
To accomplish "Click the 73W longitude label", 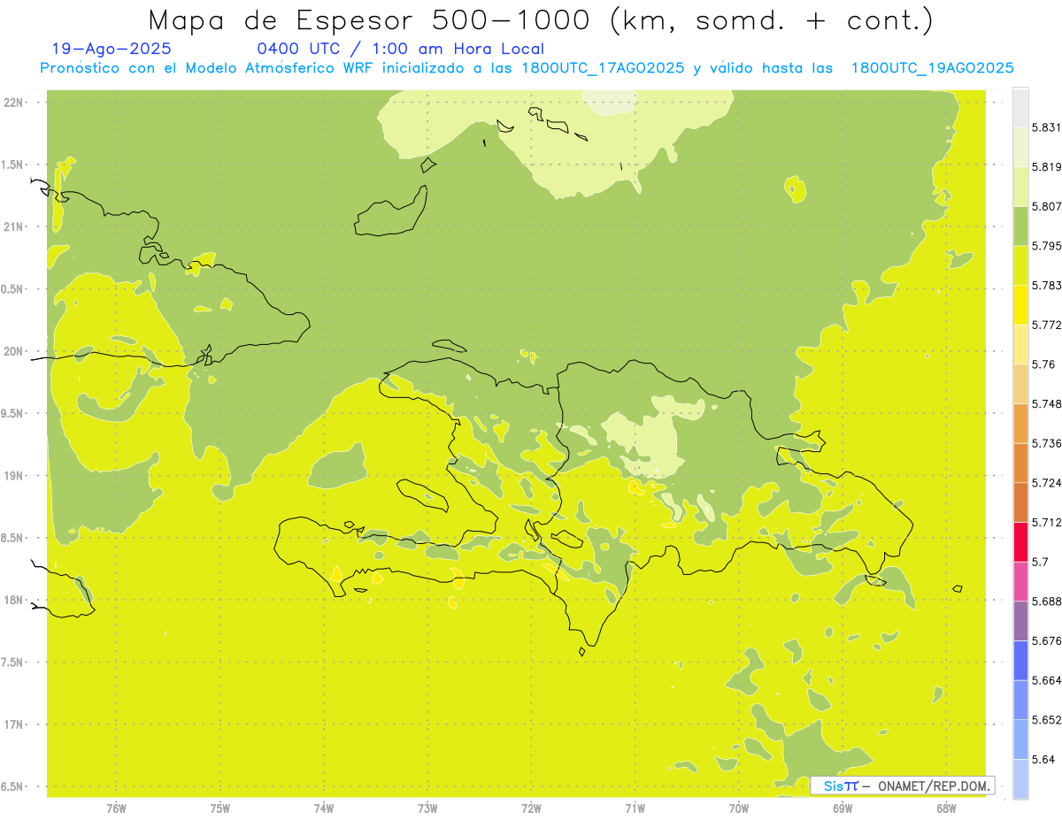I will point(427,808).
